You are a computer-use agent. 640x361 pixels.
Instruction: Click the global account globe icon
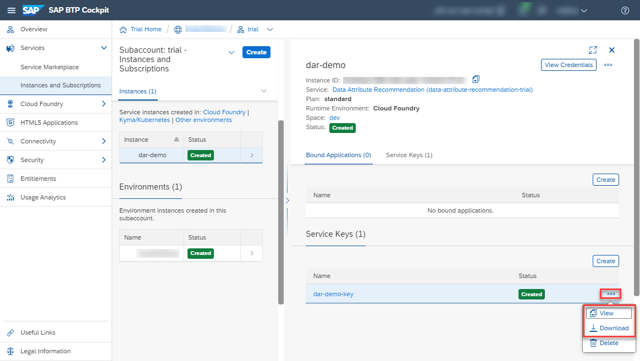coord(178,29)
